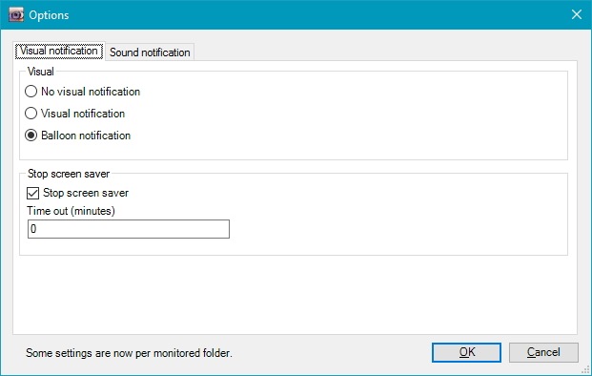Click the app icon in the title bar
This screenshot has width=592, height=376.
pos(16,14)
